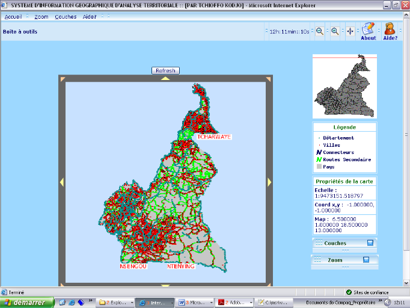Open the Accueil menu
This screenshot has width=410, height=308.
(14, 17)
